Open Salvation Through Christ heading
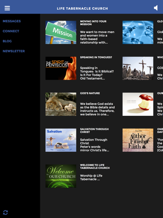 [x=94, y=130]
